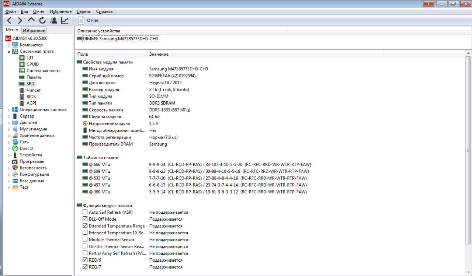Toggle the On-Die Thermal Sensor checkbox
The width and height of the screenshot is (472, 276).
pos(85,246)
